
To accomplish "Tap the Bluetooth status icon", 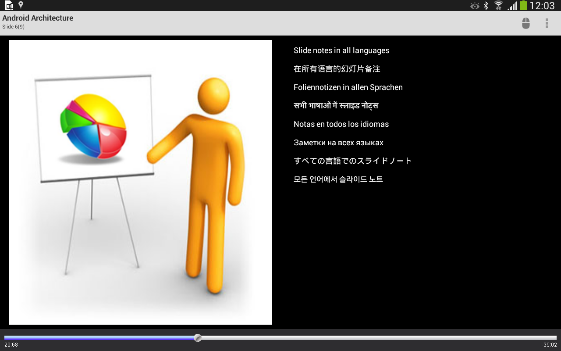I will 486,5.
